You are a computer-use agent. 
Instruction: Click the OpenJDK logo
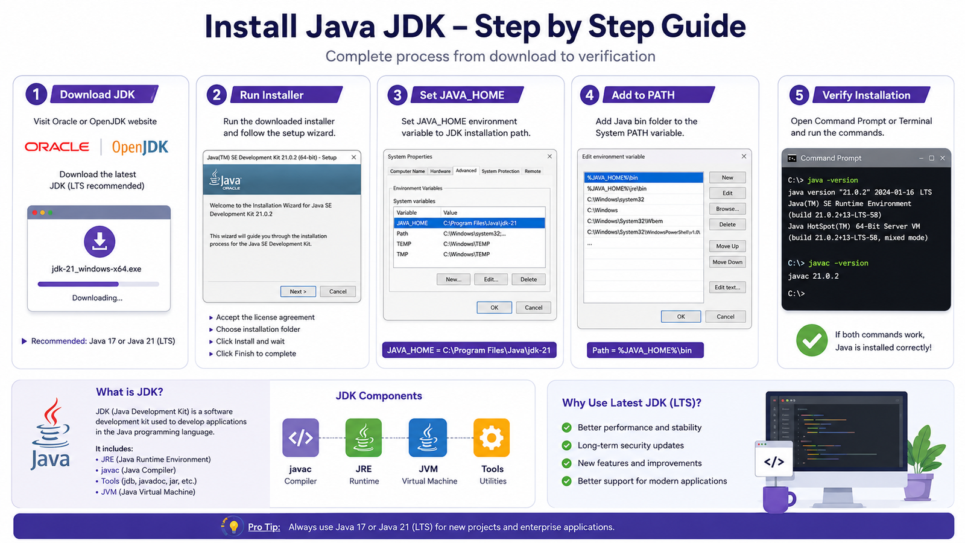pyautogui.click(x=140, y=147)
